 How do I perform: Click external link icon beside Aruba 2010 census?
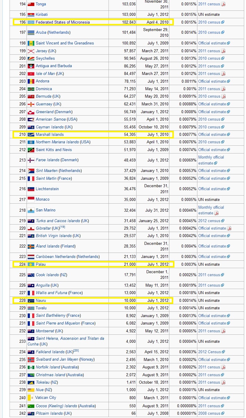(223, 33)
